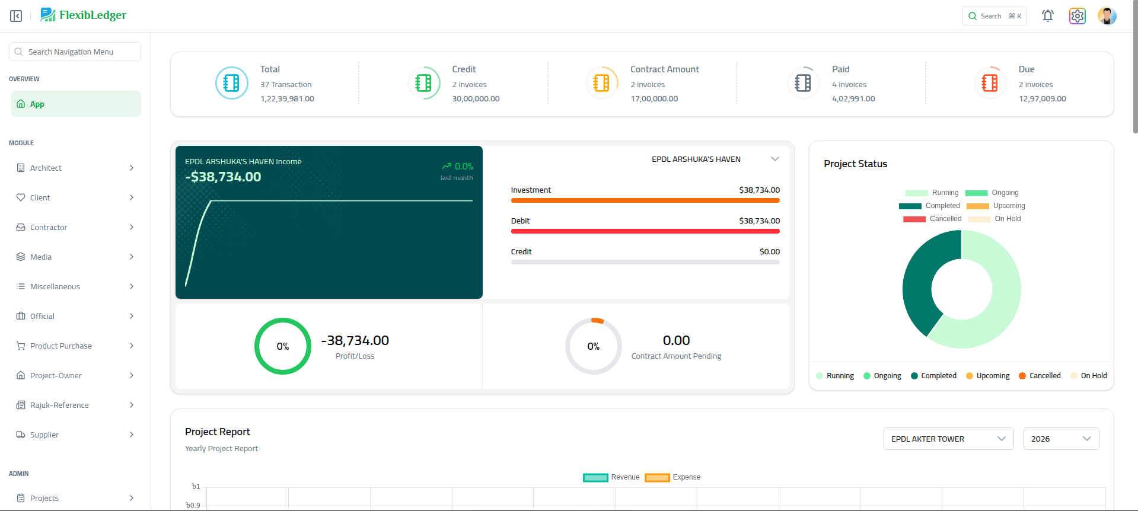Select App in the Overview menu
This screenshot has height=511, width=1138.
tap(76, 104)
